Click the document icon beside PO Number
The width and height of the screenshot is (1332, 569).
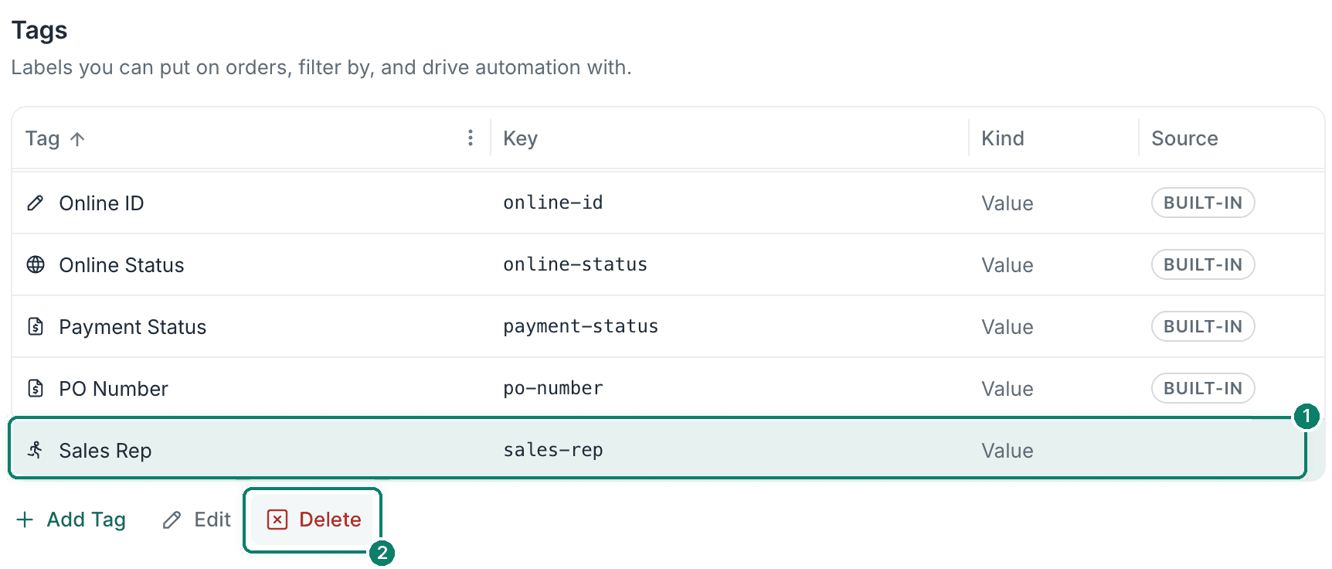[x=36, y=389]
